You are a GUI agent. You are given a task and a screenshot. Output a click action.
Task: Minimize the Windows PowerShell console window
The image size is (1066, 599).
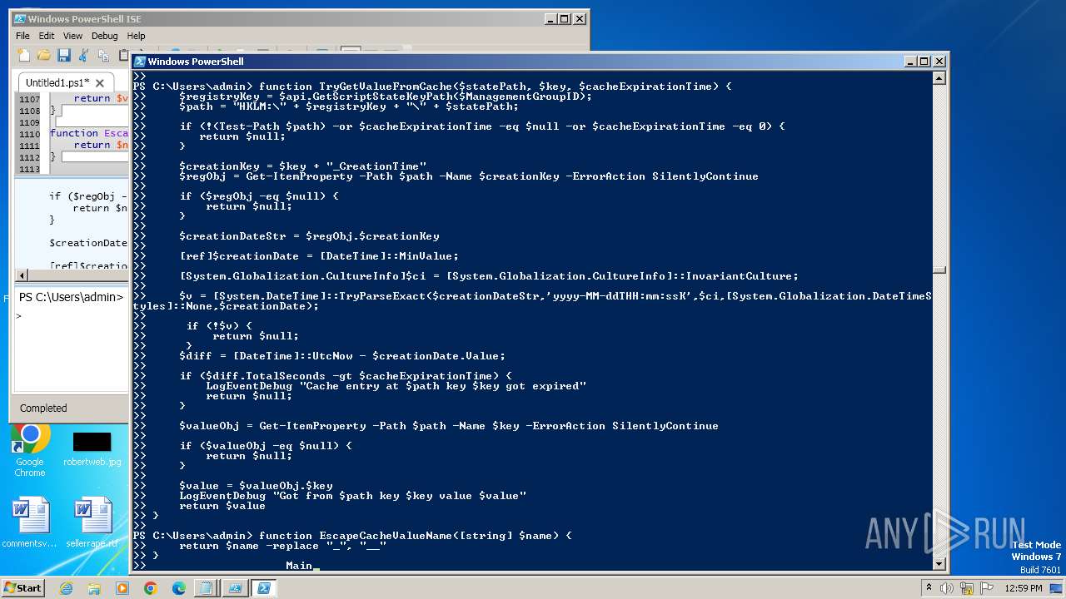coord(911,62)
